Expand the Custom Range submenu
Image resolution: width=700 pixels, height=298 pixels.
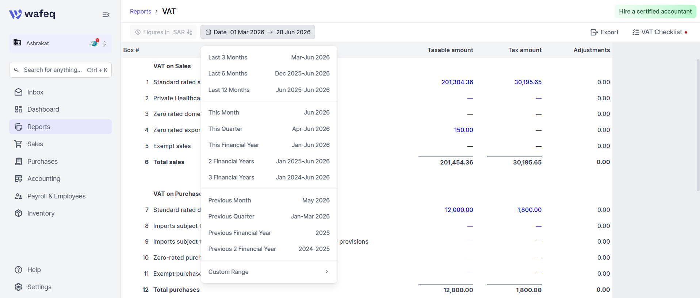click(x=269, y=272)
